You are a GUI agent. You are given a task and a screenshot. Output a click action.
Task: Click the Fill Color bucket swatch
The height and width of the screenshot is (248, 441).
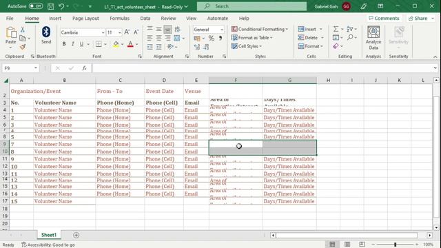point(116,44)
